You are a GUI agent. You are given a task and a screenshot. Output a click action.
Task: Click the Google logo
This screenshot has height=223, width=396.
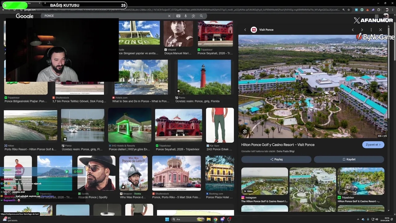click(24, 16)
